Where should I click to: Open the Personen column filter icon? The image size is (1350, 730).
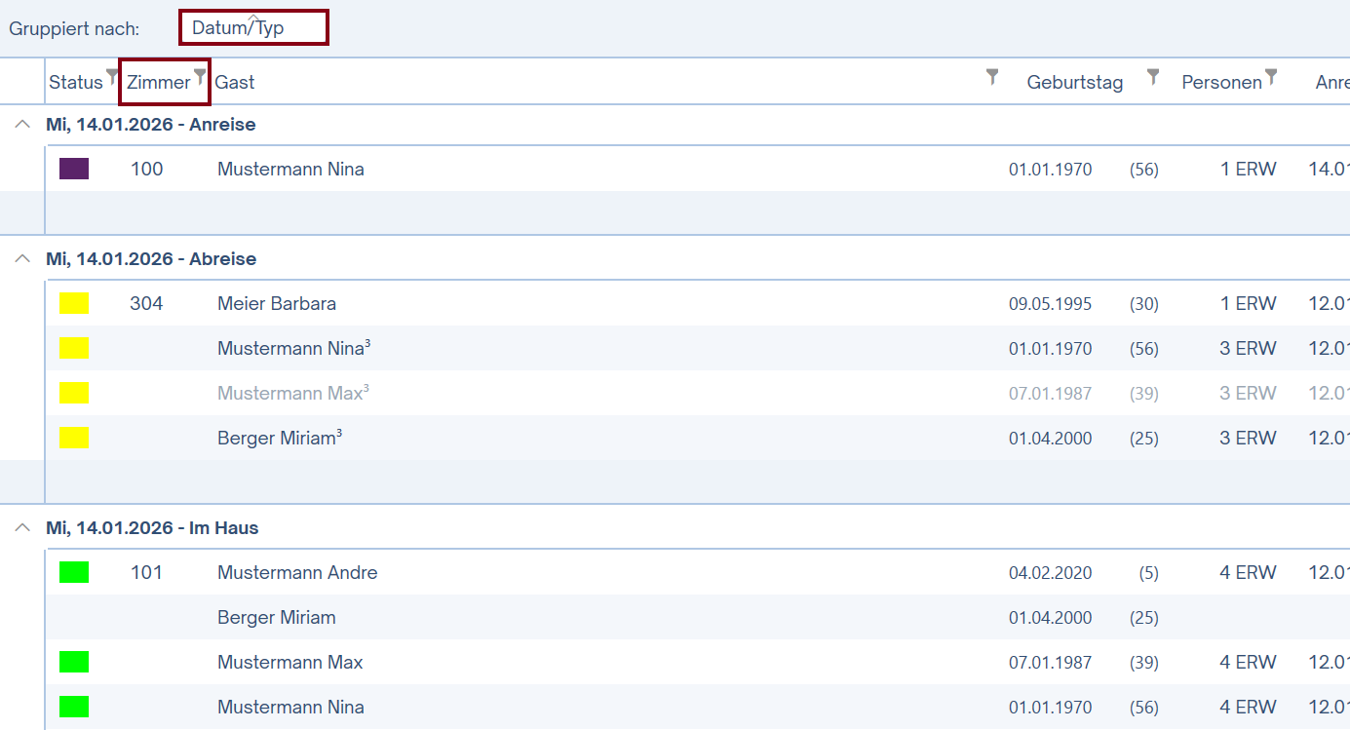1271,76
